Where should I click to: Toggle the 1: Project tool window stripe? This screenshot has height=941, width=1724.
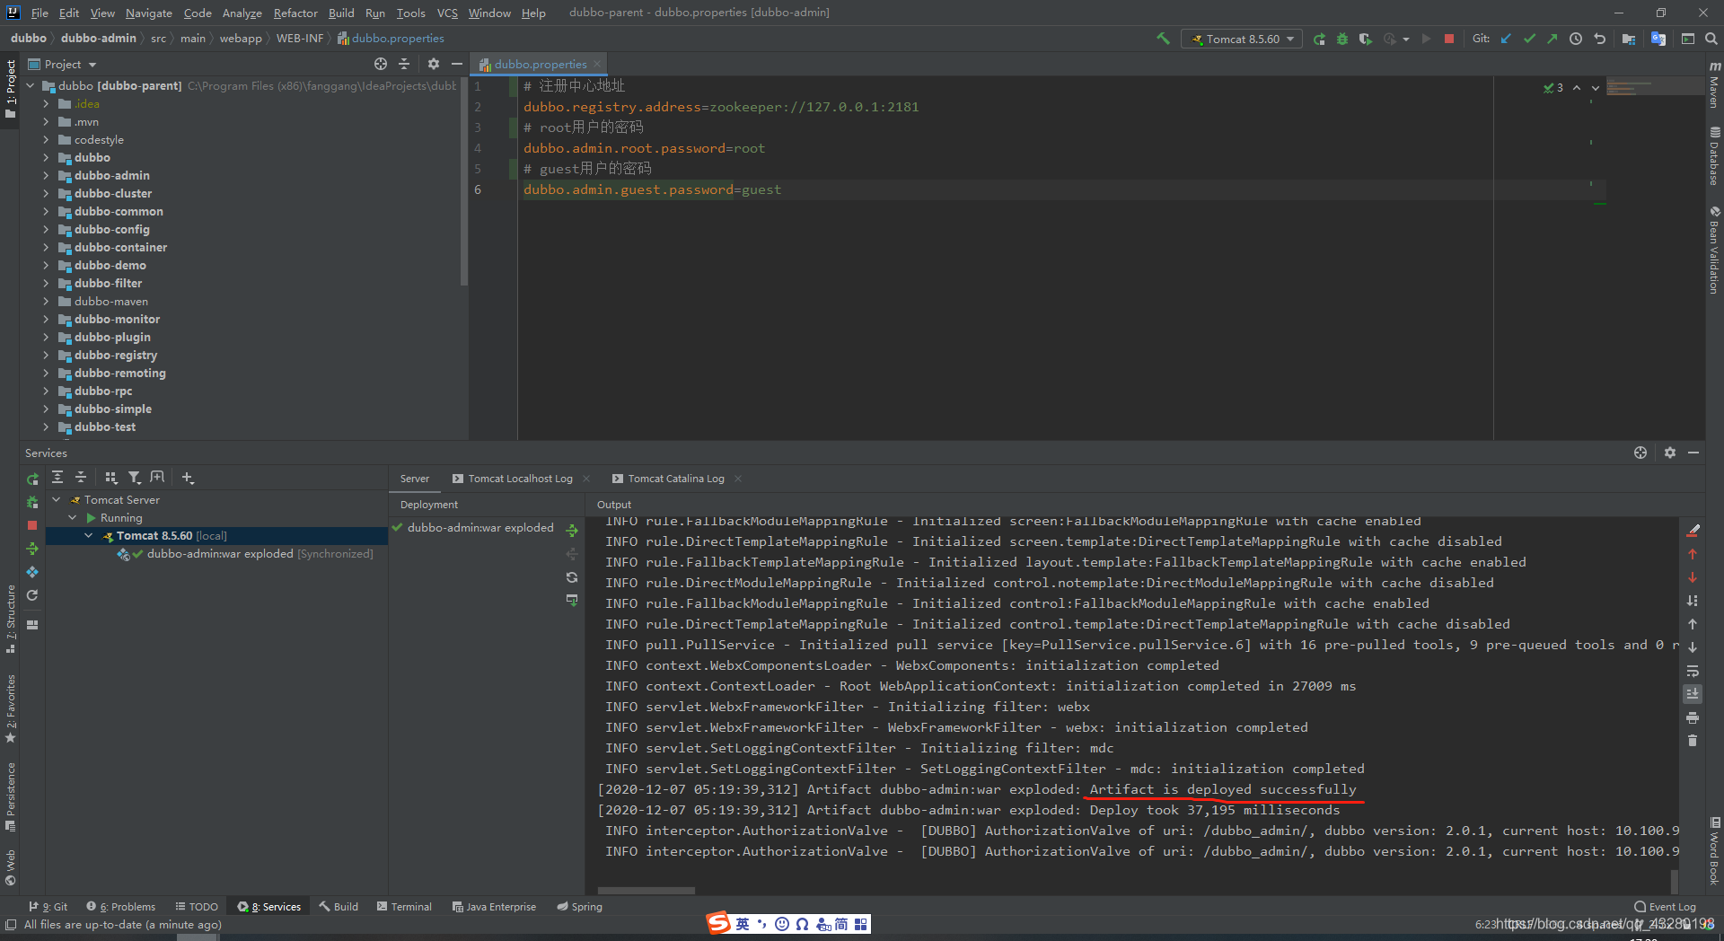11,90
